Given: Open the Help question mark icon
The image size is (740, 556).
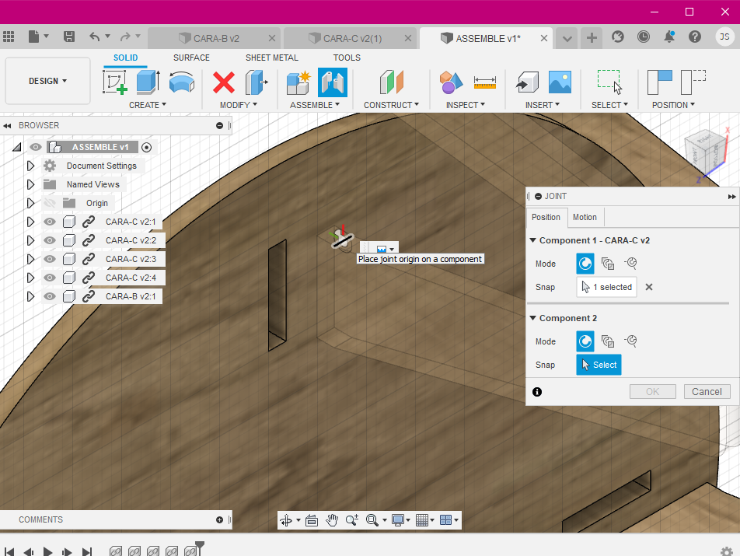Looking at the screenshot, I should coord(695,37).
